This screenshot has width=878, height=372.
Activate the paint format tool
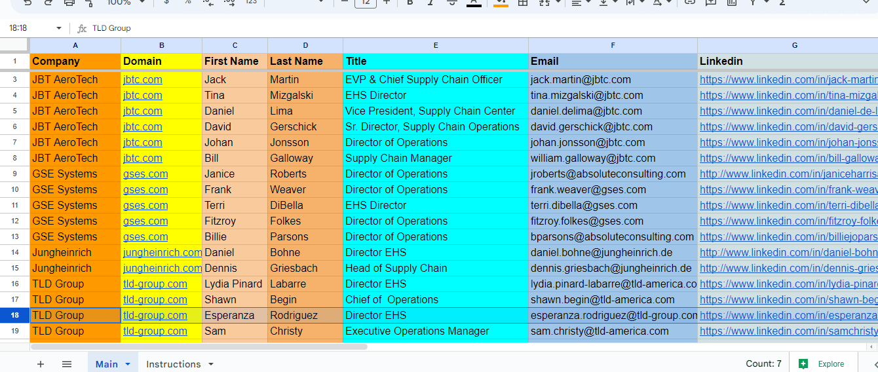[x=90, y=3]
